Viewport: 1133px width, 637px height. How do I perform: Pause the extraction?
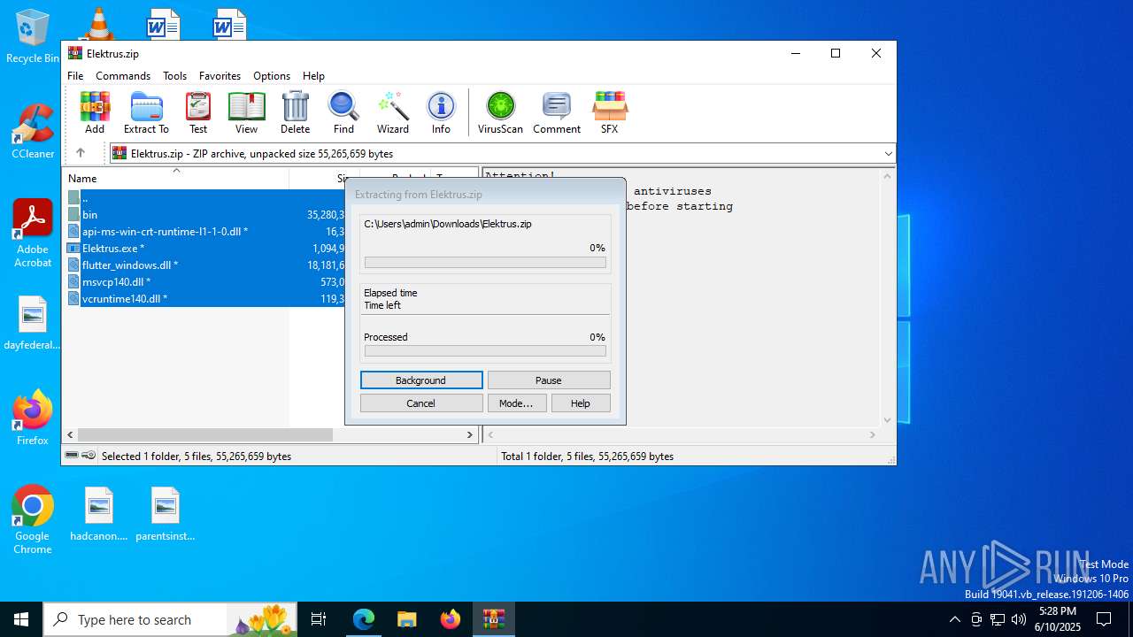[x=549, y=380]
